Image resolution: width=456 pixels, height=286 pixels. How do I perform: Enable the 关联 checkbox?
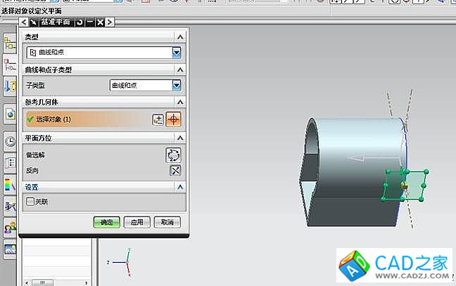pyautogui.click(x=30, y=202)
